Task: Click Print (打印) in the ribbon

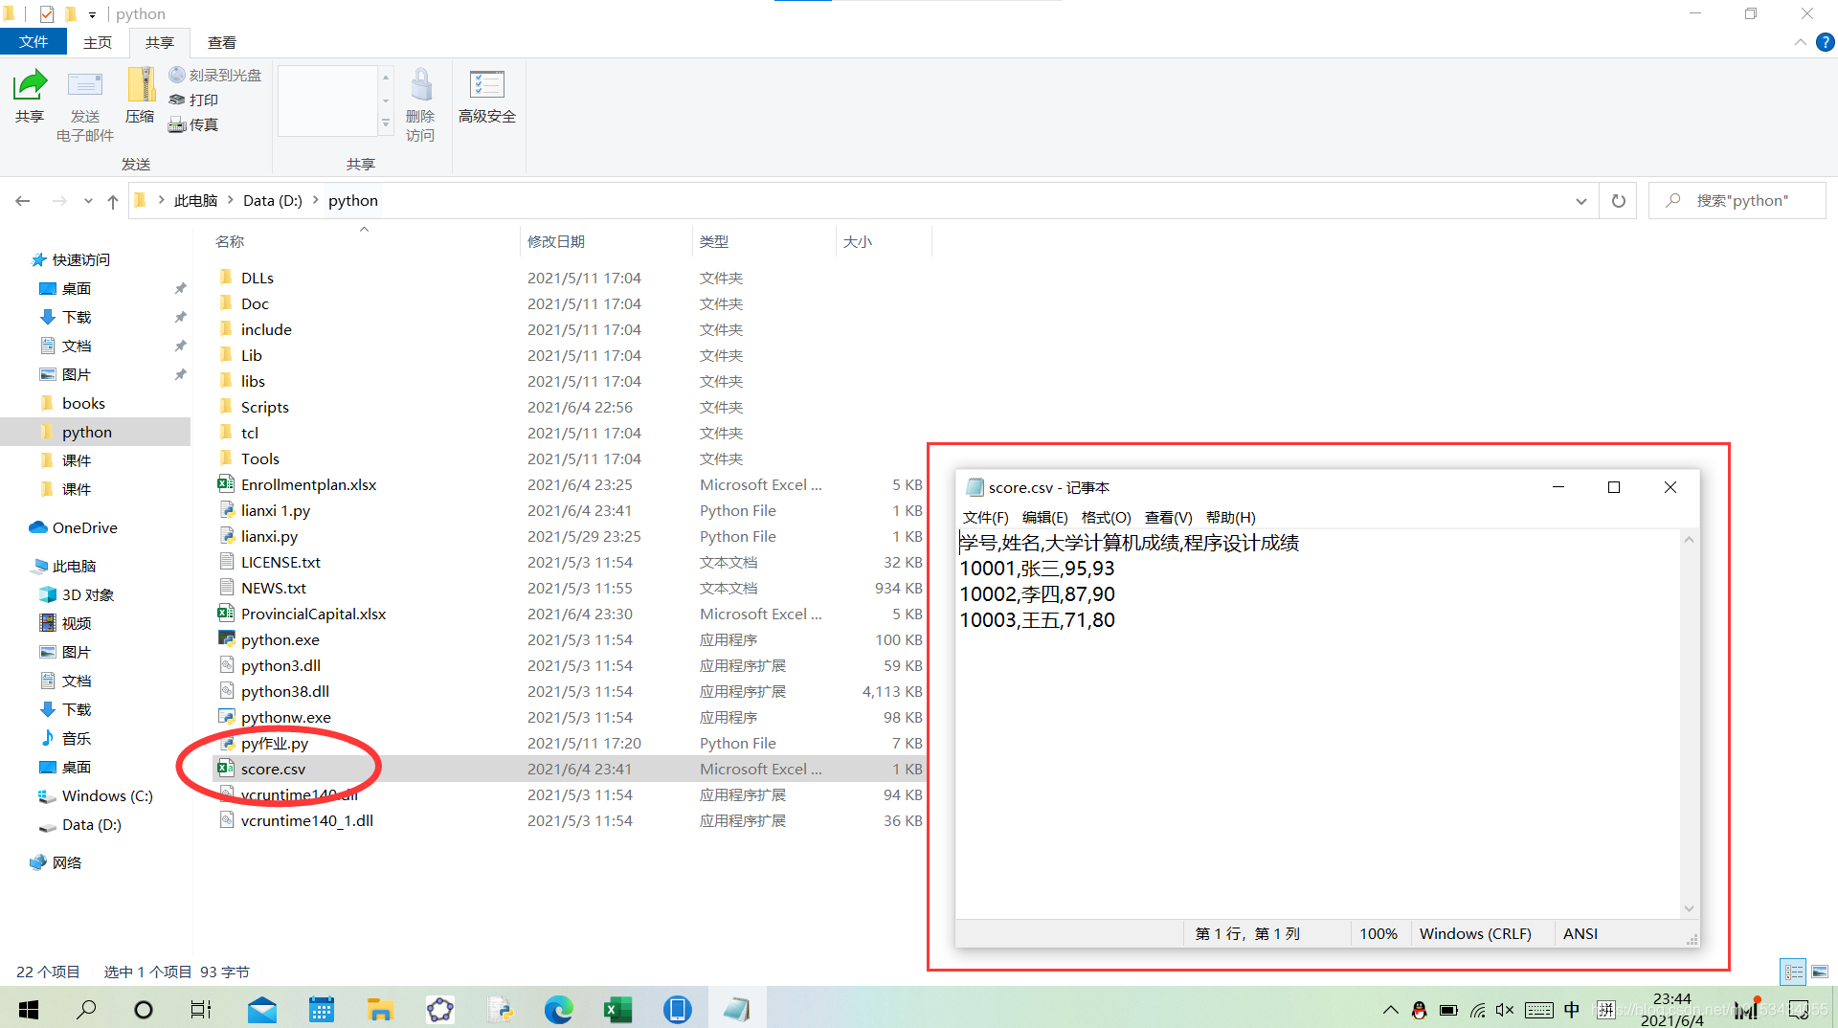Action: (193, 100)
